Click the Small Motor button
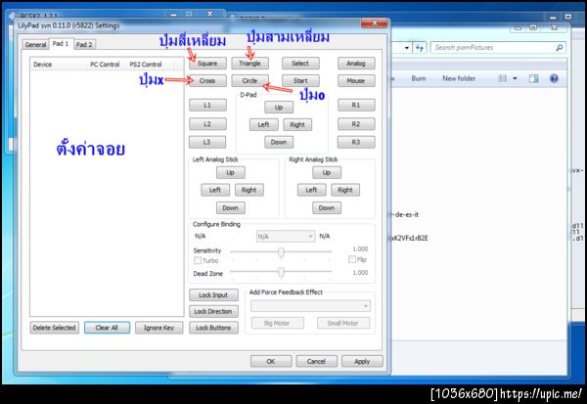Image resolution: width=587 pixels, height=404 pixels. point(343,323)
